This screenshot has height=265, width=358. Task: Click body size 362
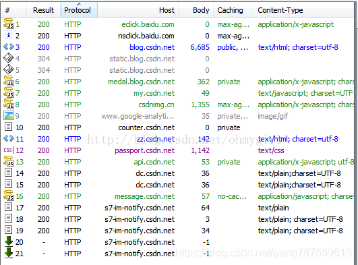point(204,82)
